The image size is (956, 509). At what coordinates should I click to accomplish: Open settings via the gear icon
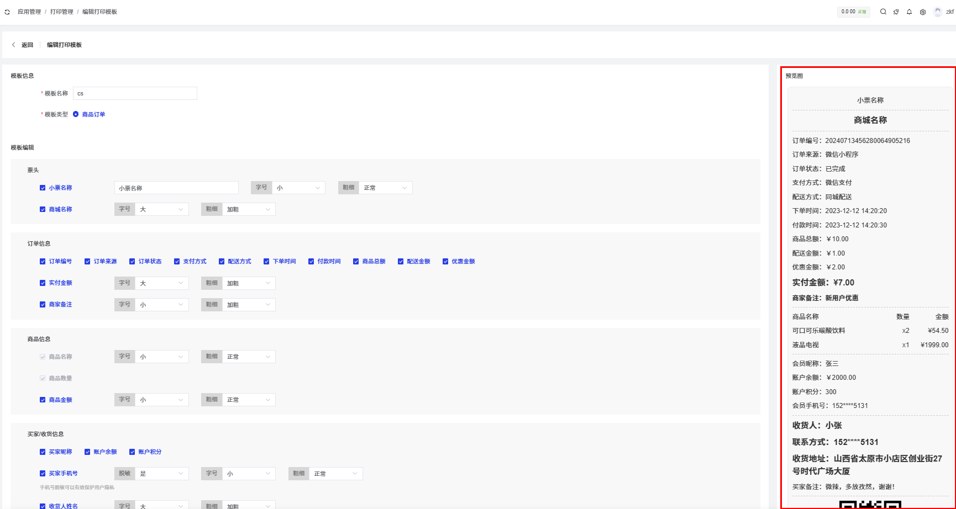[x=923, y=12]
